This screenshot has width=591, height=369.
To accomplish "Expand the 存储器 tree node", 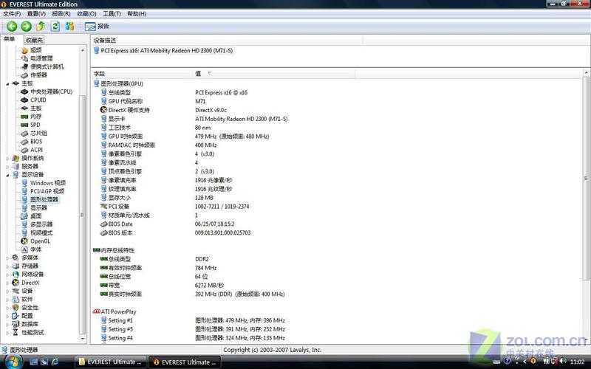I will click(x=7, y=266).
